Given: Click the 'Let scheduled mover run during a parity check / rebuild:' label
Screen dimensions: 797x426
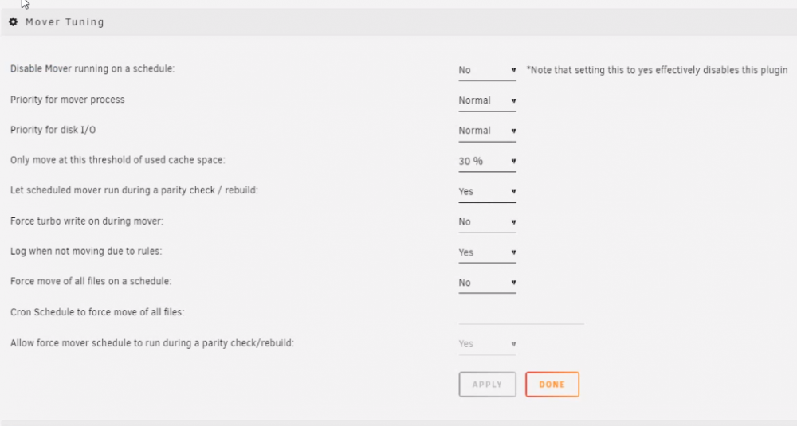Looking at the screenshot, I should [x=134, y=190].
